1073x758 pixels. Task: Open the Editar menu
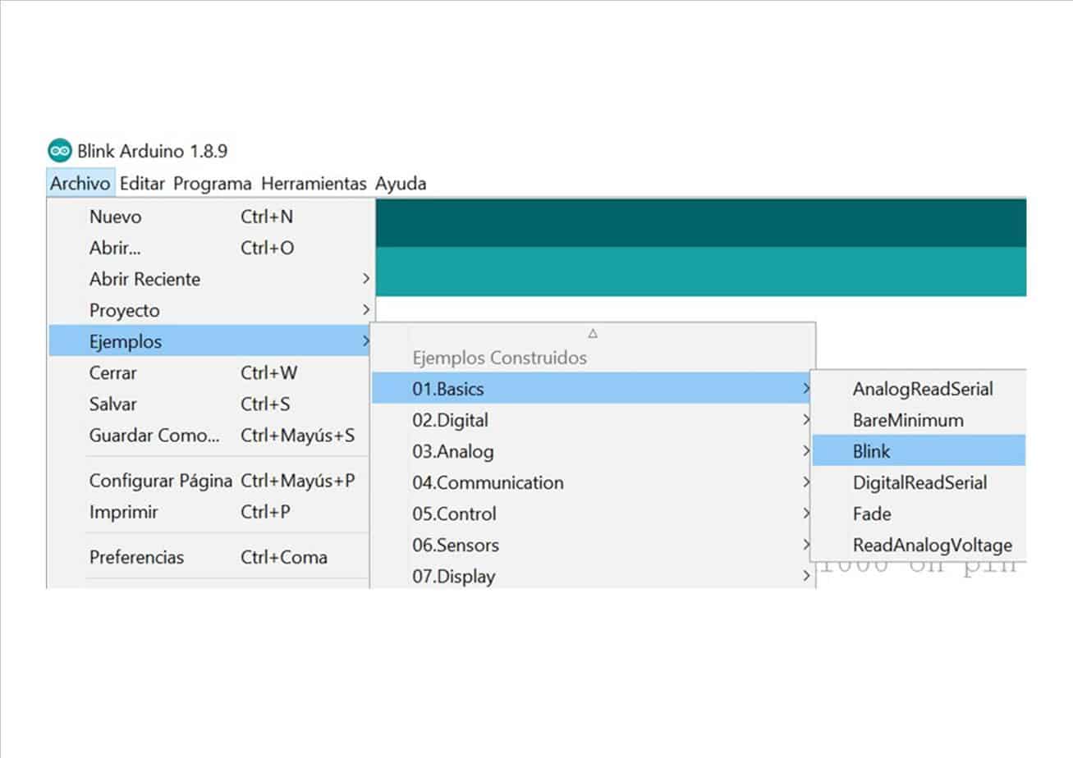click(x=142, y=184)
